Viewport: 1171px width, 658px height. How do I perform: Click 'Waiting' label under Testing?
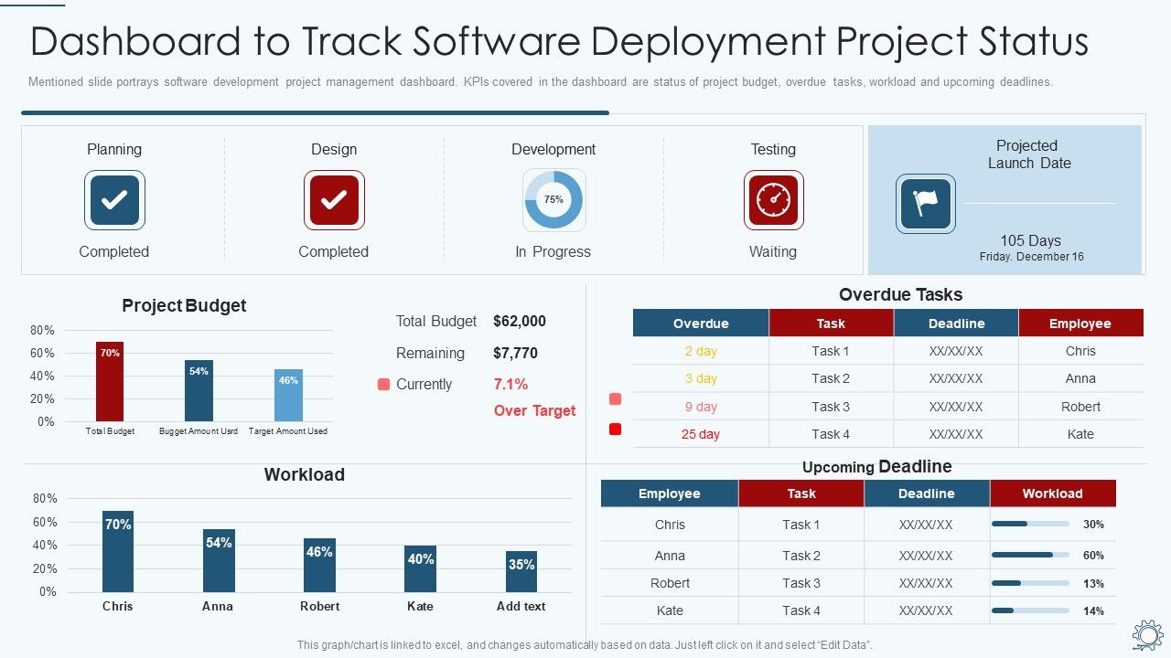click(773, 251)
